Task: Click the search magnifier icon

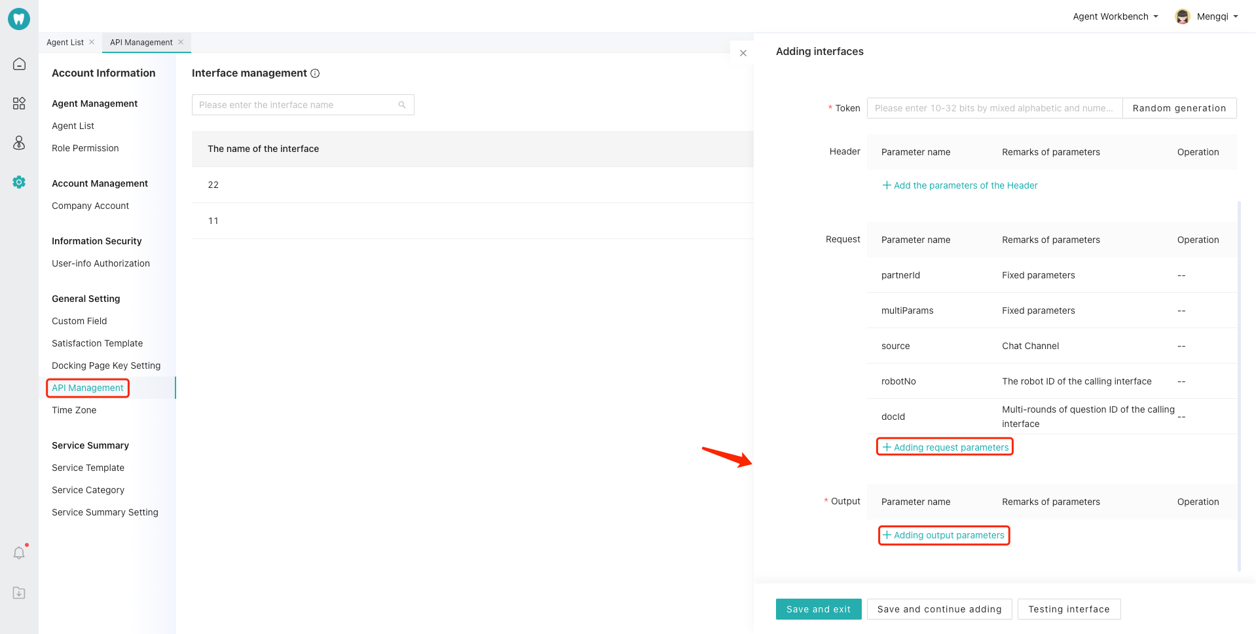Action: tap(402, 105)
